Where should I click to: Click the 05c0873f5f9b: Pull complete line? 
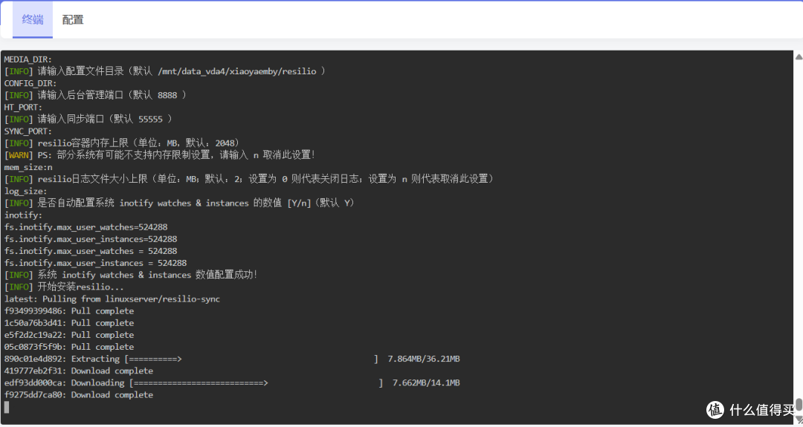[69, 347]
